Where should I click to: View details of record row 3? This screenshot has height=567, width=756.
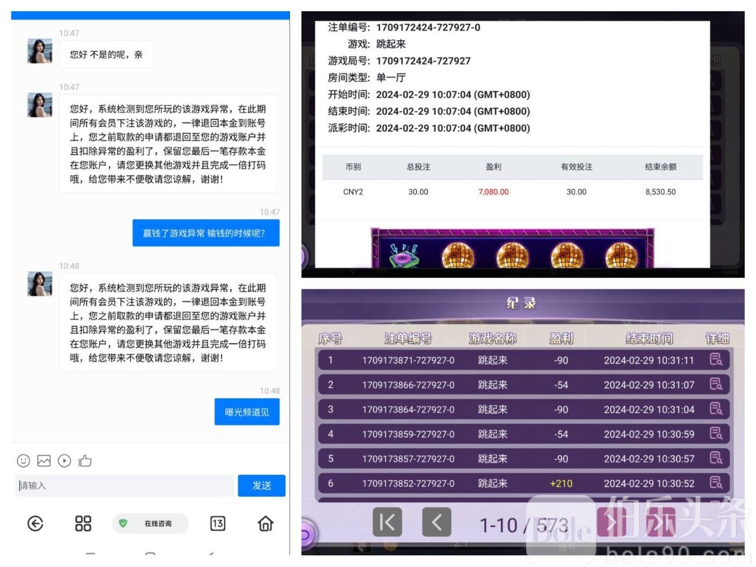716,409
